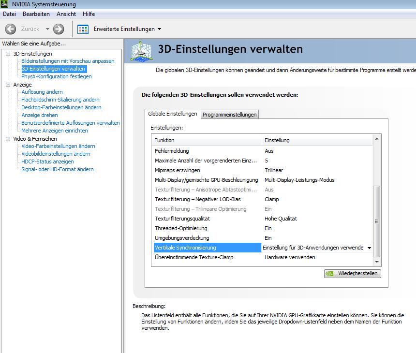This screenshot has width=416, height=353.
Task: Open Flachbildschirm-Skalierung ändern
Action: [60, 100]
